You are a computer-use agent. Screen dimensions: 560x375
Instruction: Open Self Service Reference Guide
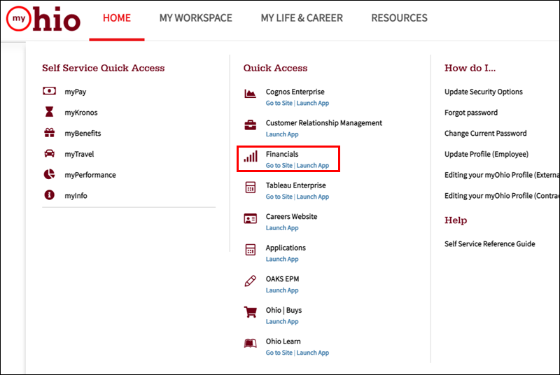pos(489,243)
